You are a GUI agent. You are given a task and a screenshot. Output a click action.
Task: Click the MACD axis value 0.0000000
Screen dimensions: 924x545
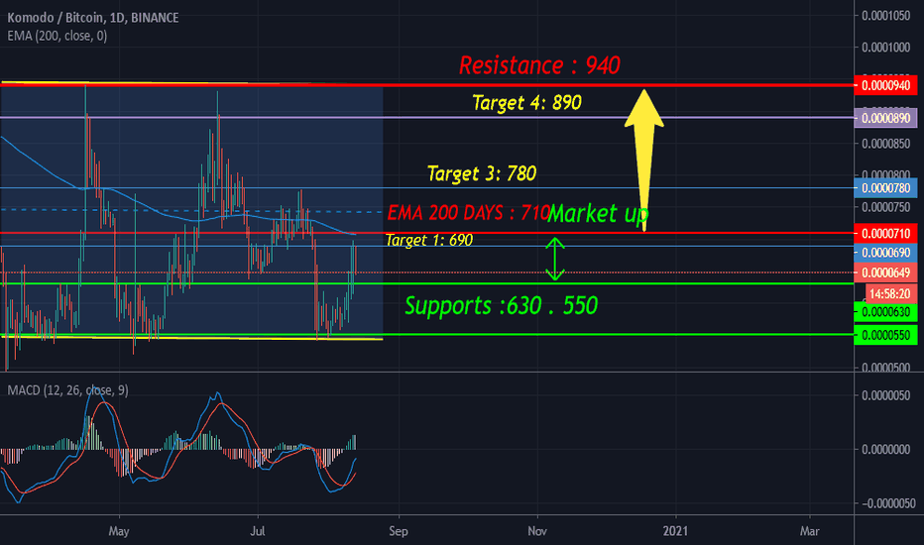click(886, 450)
